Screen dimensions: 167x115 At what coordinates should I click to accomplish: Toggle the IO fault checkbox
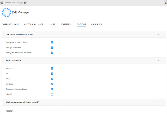click(x=52, y=74)
